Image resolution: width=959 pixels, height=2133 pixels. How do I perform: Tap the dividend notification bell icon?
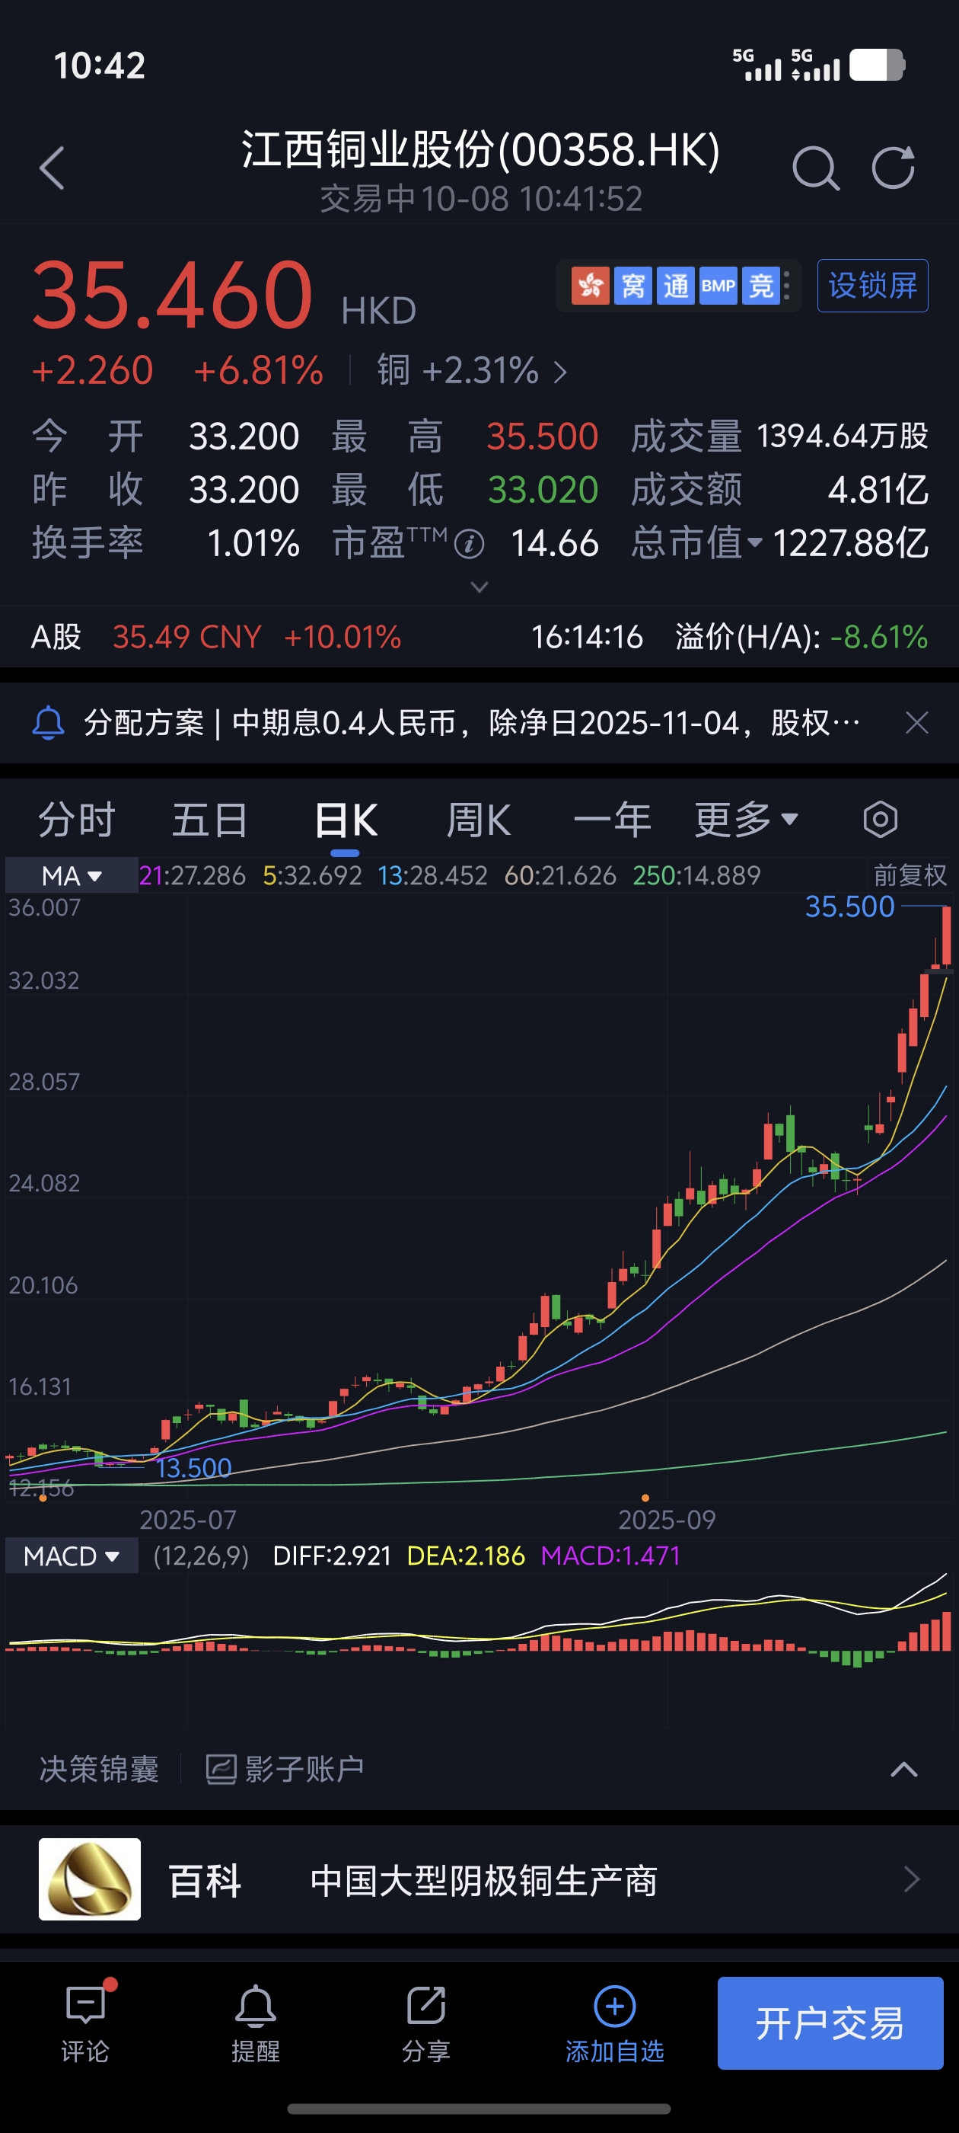48,723
